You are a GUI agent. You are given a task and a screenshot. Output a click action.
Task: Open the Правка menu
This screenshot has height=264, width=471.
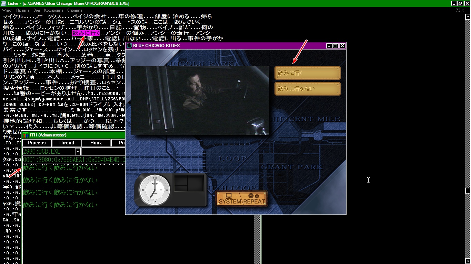pyautogui.click(x=23, y=10)
